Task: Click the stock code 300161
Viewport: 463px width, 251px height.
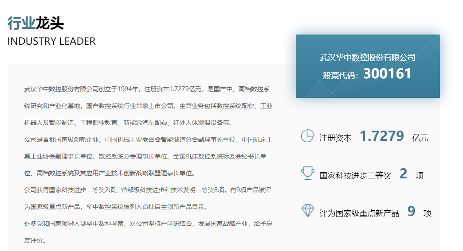Action: [x=387, y=73]
